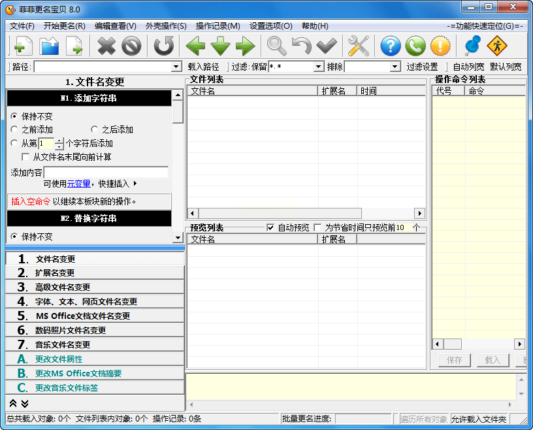Screen dimensions: 533x430
Task: Open the 开始更名(R) menu
Action: (x=64, y=26)
